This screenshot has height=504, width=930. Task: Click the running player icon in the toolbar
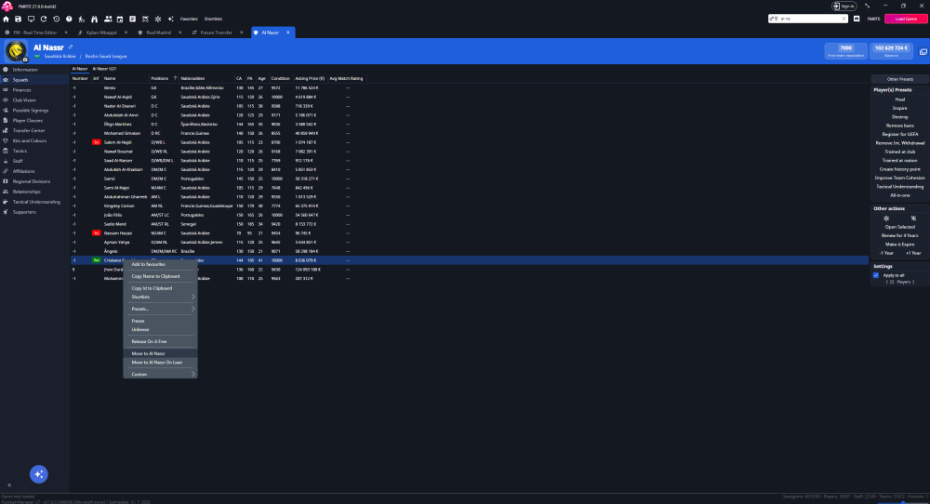[81, 19]
